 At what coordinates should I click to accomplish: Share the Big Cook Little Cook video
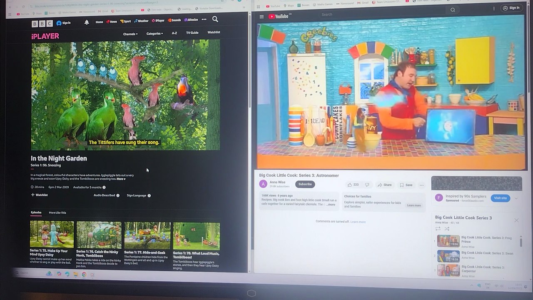[x=384, y=185]
